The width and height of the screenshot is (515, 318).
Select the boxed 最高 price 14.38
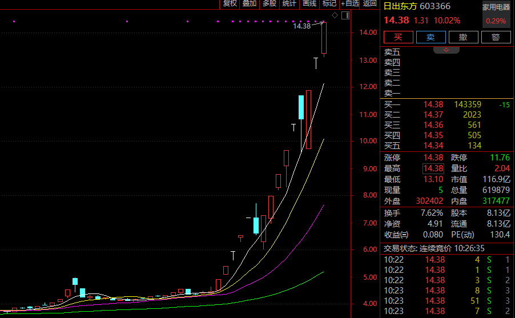coord(433,168)
